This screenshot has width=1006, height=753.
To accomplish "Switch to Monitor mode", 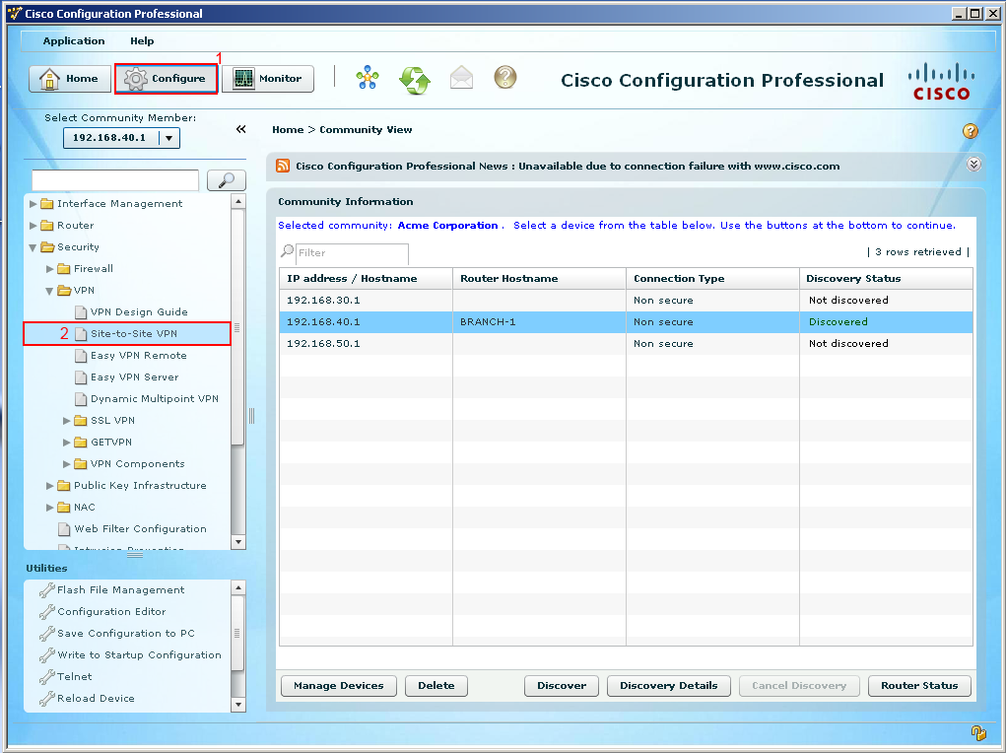I will 268,78.
